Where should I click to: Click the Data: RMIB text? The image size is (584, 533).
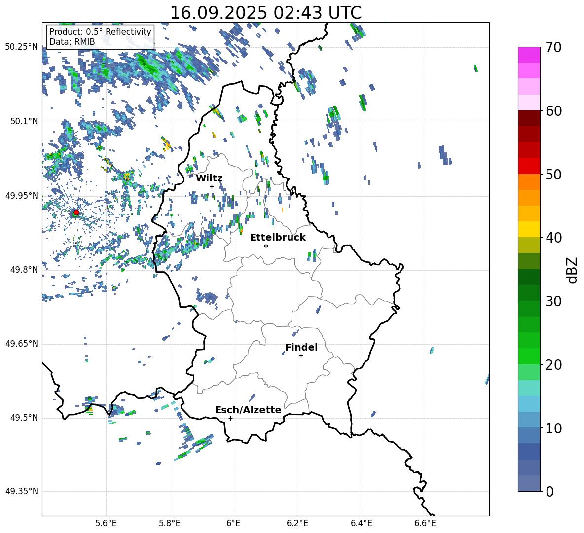(x=72, y=42)
